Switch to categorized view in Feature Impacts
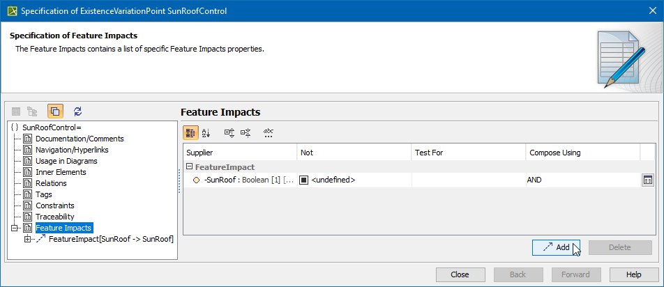Image resolution: width=664 pixels, height=287 pixels. [x=190, y=132]
